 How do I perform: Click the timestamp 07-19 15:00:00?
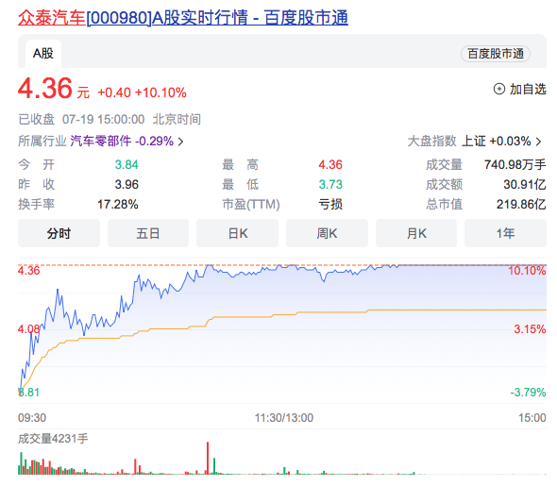tap(103, 119)
